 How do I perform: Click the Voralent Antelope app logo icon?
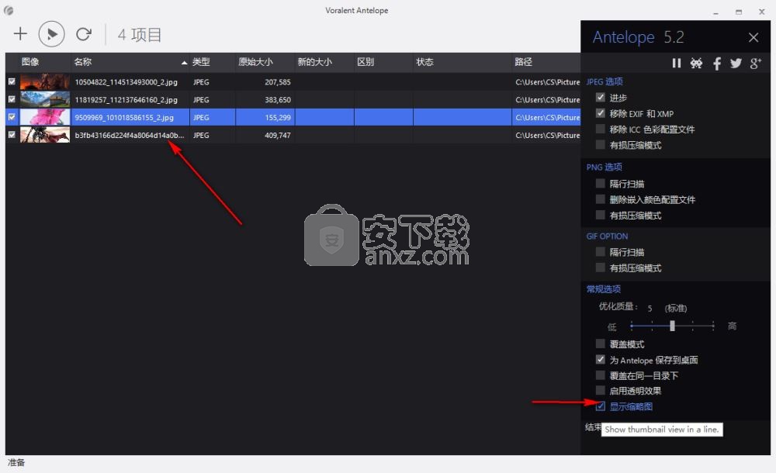click(x=9, y=10)
